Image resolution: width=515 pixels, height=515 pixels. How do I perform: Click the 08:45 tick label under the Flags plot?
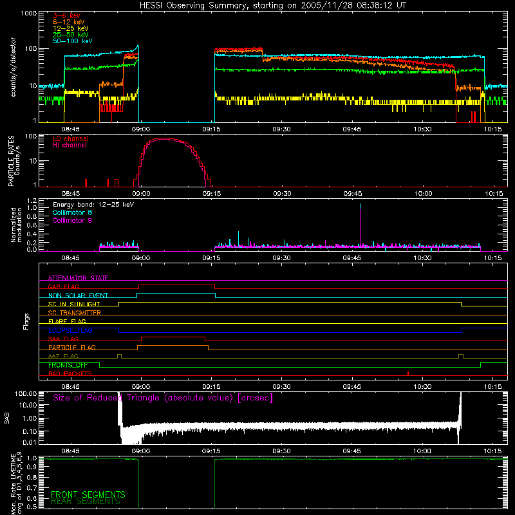click(x=71, y=387)
